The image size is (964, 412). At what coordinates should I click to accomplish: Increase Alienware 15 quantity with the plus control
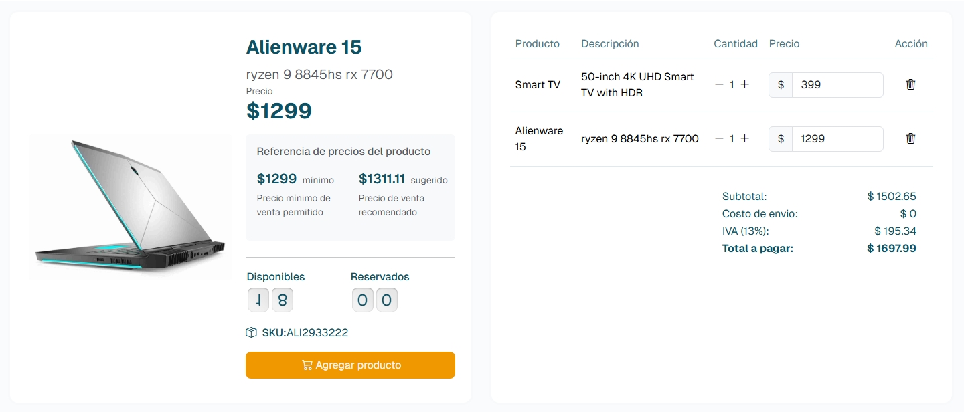pos(745,138)
